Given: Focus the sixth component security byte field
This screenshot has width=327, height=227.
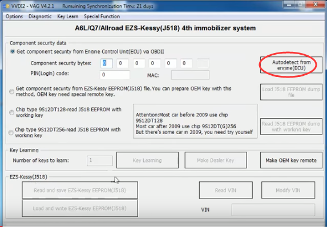Looking at the screenshot, I should (187, 63).
